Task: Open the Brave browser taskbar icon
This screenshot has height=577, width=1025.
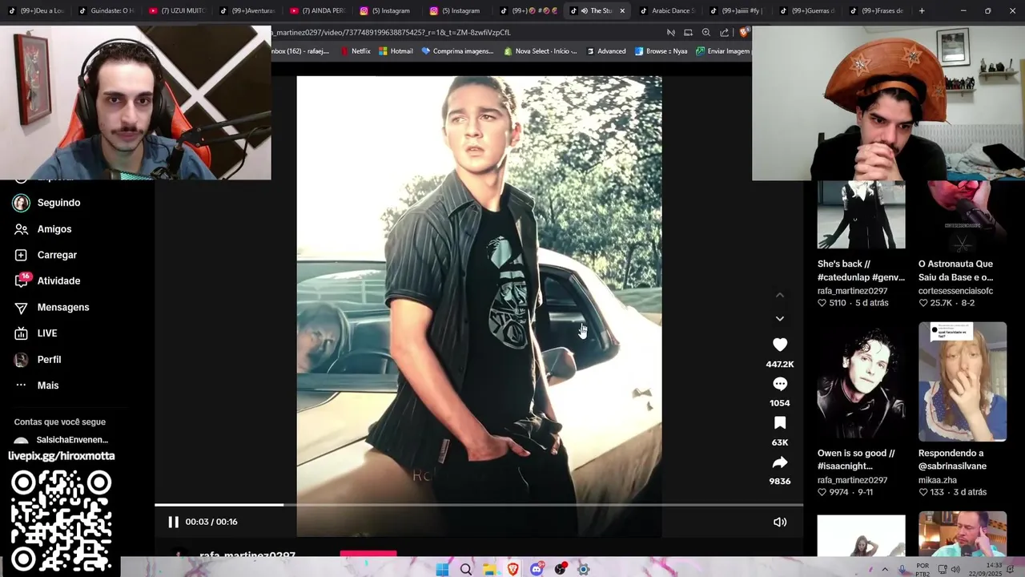Action: [x=513, y=570]
